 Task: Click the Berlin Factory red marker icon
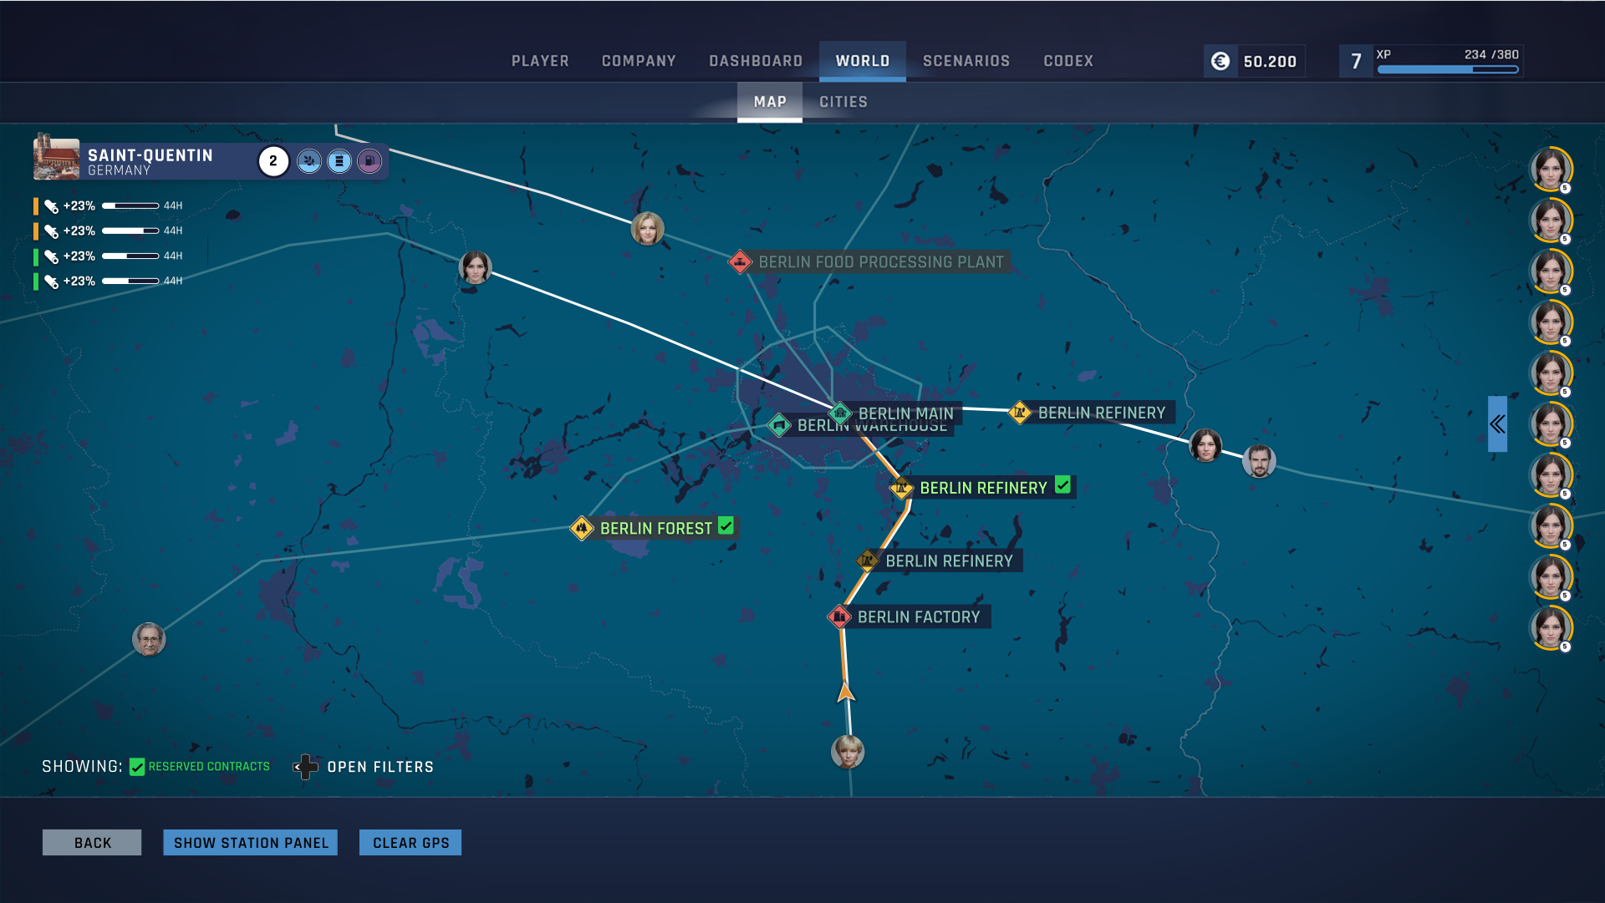click(839, 617)
